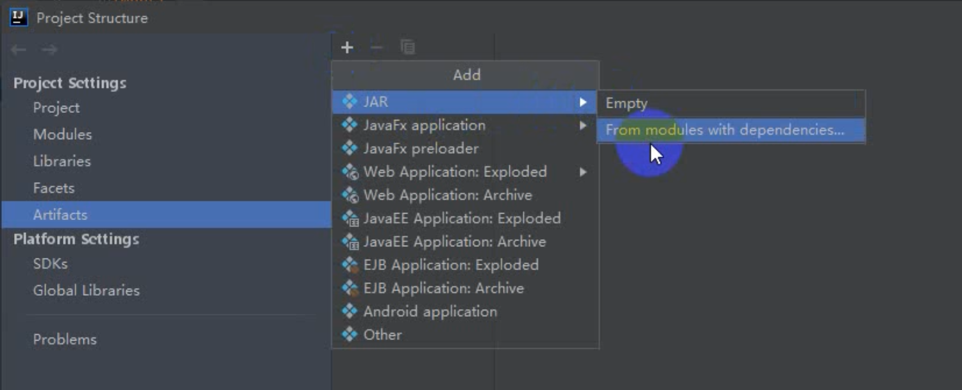The image size is (962, 390).
Task: Choose EJB Application: Archive entry
Action: 464,288
